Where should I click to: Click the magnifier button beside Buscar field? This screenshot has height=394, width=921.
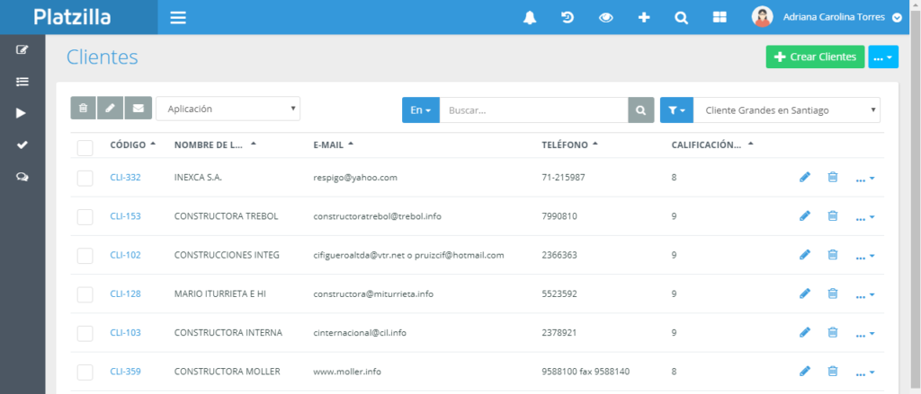pos(640,109)
